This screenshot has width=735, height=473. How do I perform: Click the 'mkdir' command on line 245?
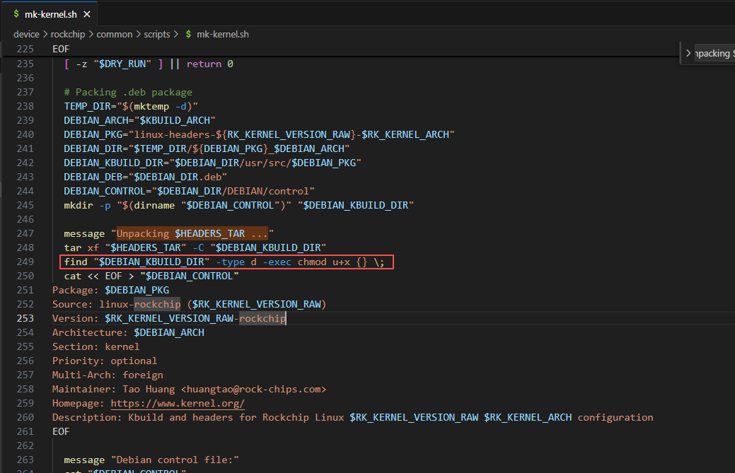tap(79, 205)
